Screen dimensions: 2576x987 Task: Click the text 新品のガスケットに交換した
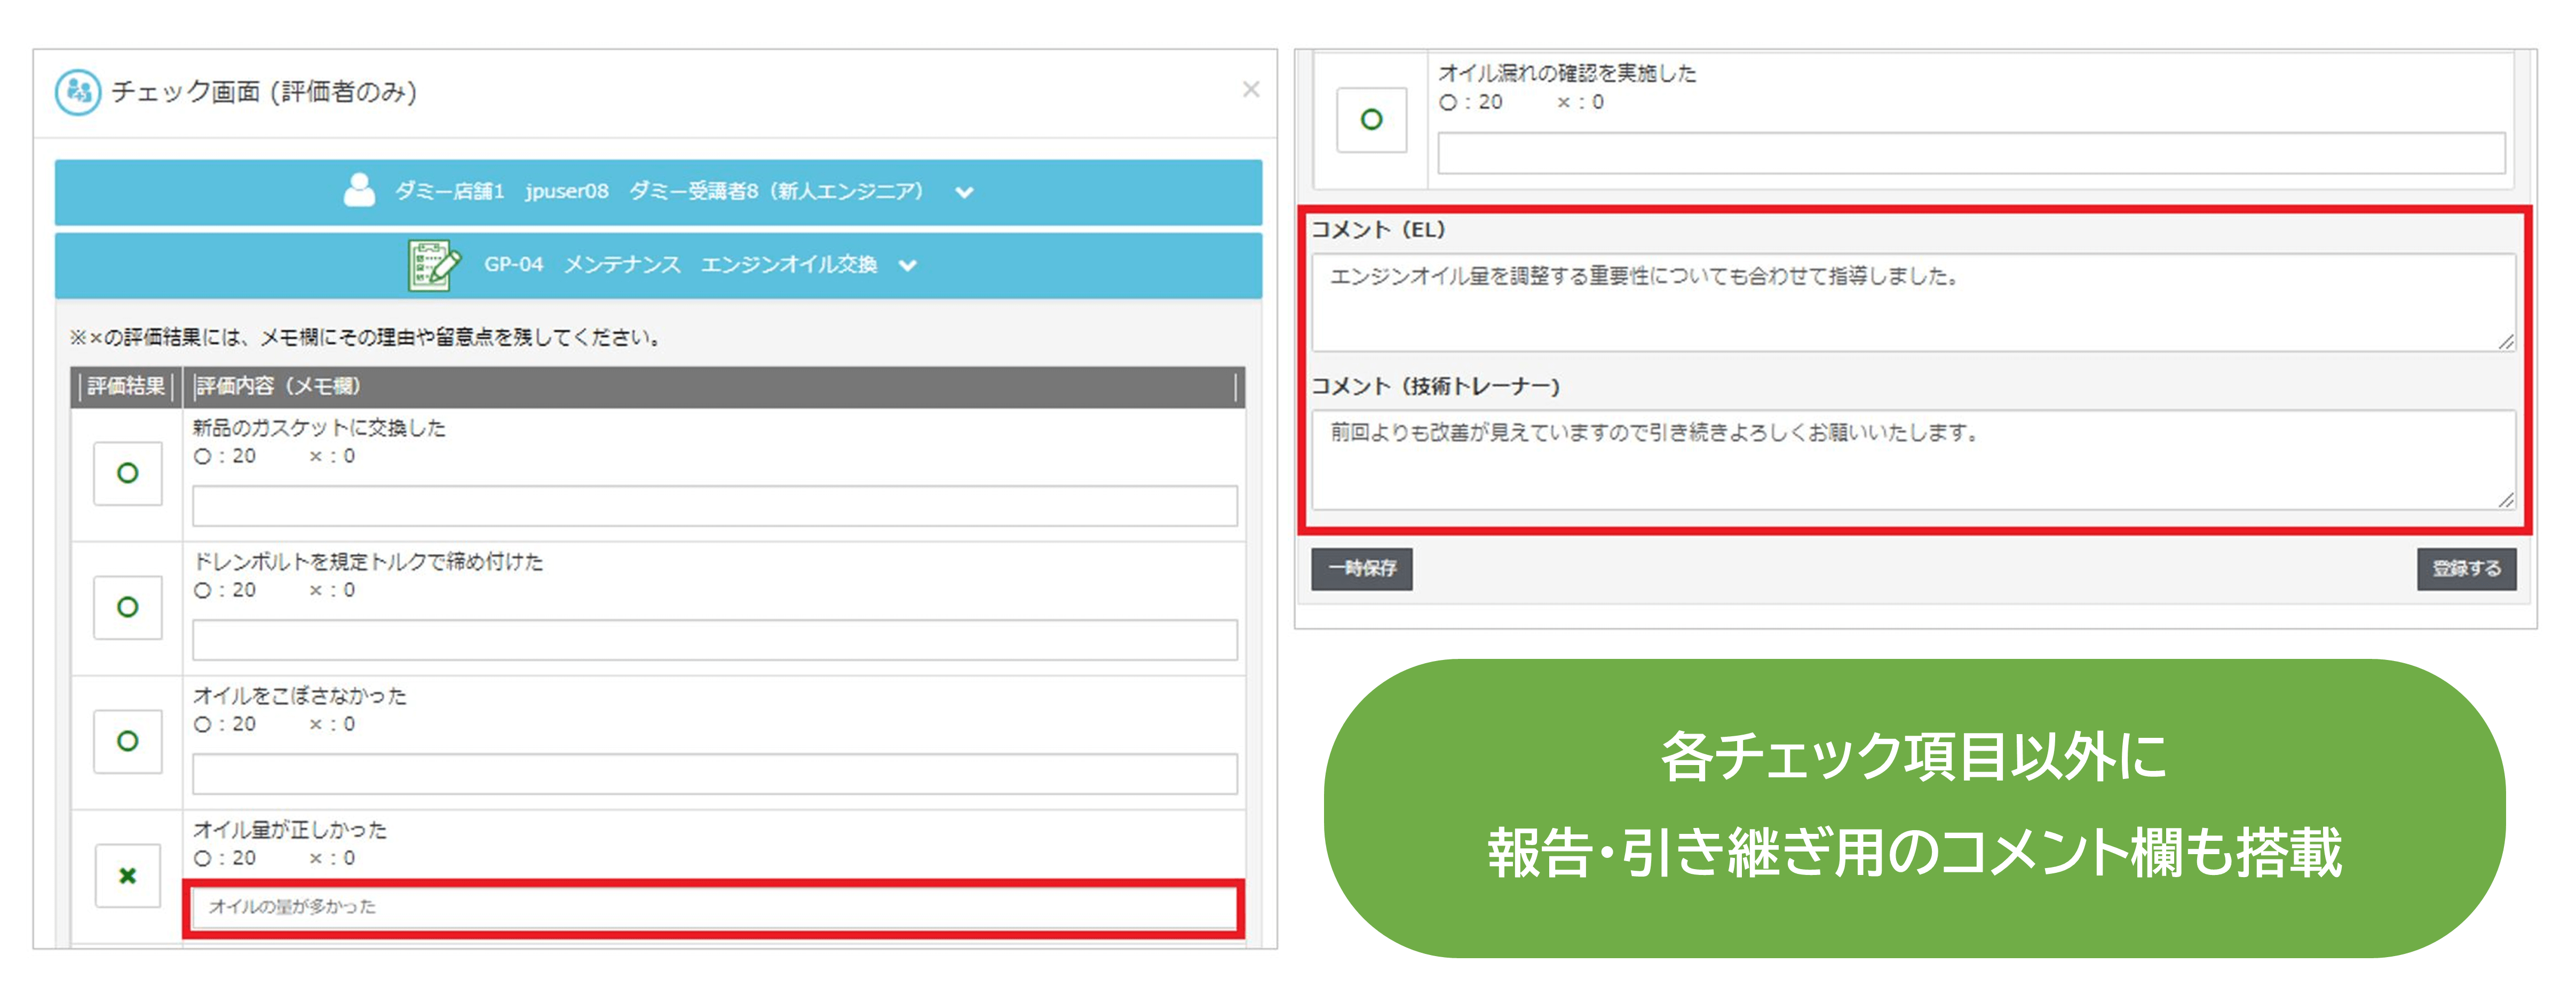(x=319, y=428)
